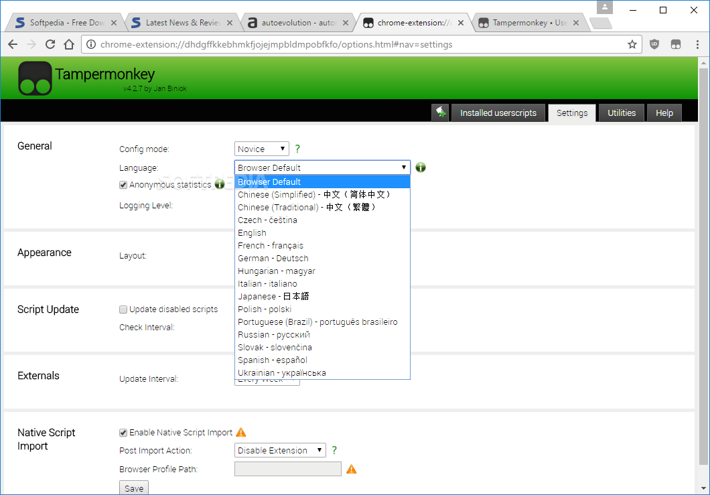
Task: Focus the address bar URL field
Action: click(361, 44)
